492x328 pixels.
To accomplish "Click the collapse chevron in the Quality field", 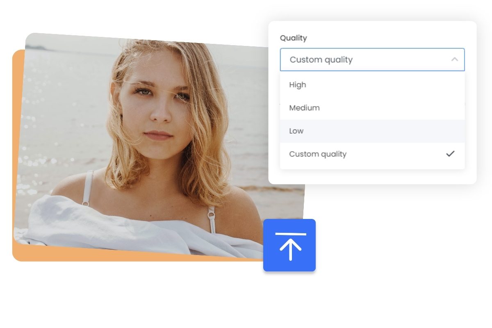I will (454, 59).
